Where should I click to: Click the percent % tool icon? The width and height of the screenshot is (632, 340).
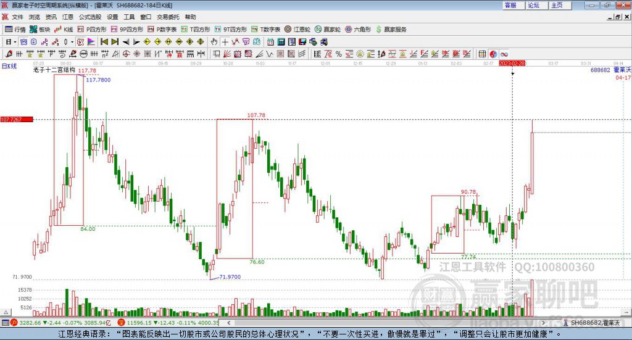point(339,54)
